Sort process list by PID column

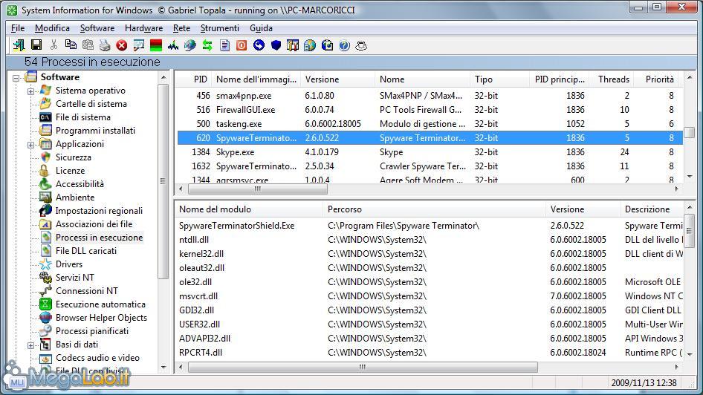click(x=193, y=79)
